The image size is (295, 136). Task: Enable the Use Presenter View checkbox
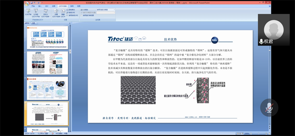click(x=81, y=15)
